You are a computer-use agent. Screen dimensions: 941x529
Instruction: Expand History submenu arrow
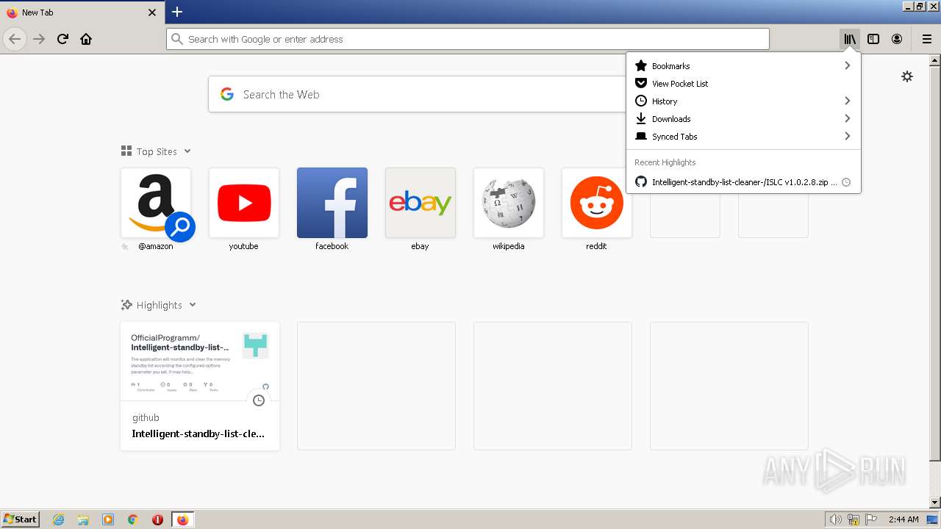click(847, 101)
